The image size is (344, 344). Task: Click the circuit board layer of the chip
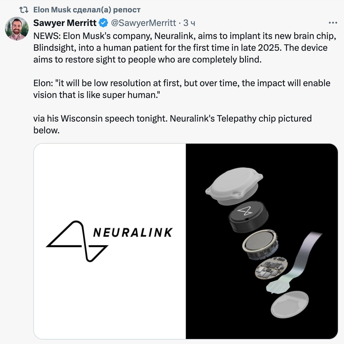click(x=271, y=268)
